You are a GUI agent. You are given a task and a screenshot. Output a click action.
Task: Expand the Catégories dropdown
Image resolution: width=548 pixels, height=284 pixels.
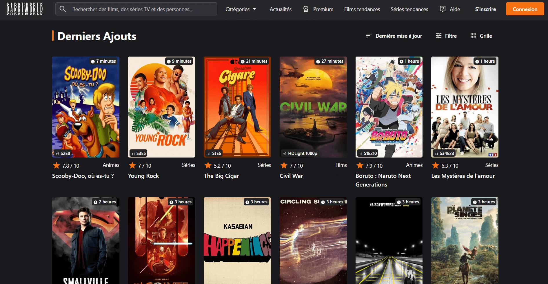241,9
